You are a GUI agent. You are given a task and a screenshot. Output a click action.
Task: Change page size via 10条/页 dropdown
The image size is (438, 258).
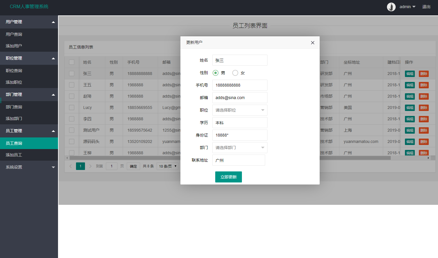[x=167, y=166]
